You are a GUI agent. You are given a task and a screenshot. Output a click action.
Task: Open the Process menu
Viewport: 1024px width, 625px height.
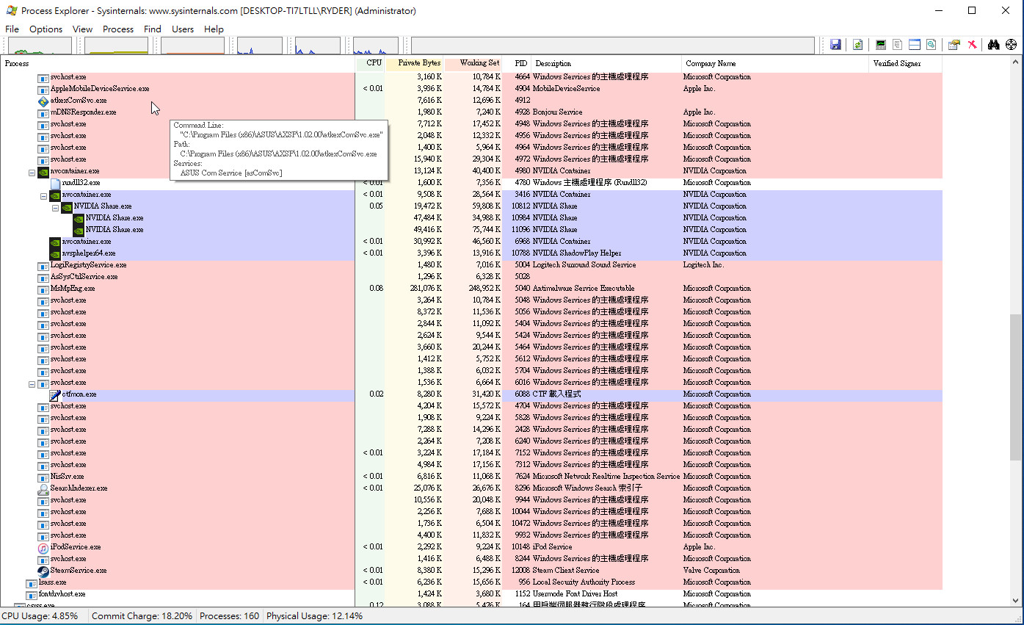point(118,29)
